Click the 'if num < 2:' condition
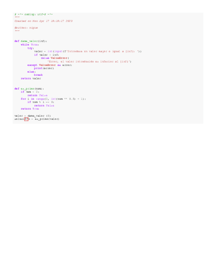This screenshot has width=216, height=279. 30,92
